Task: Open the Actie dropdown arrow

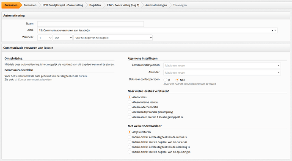Action: point(275,31)
